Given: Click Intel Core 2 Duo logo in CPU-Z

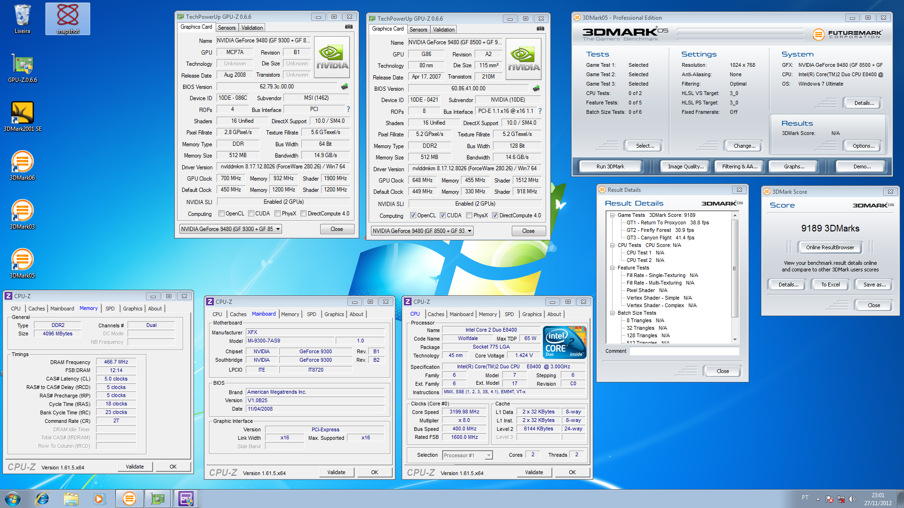Looking at the screenshot, I should (565, 342).
